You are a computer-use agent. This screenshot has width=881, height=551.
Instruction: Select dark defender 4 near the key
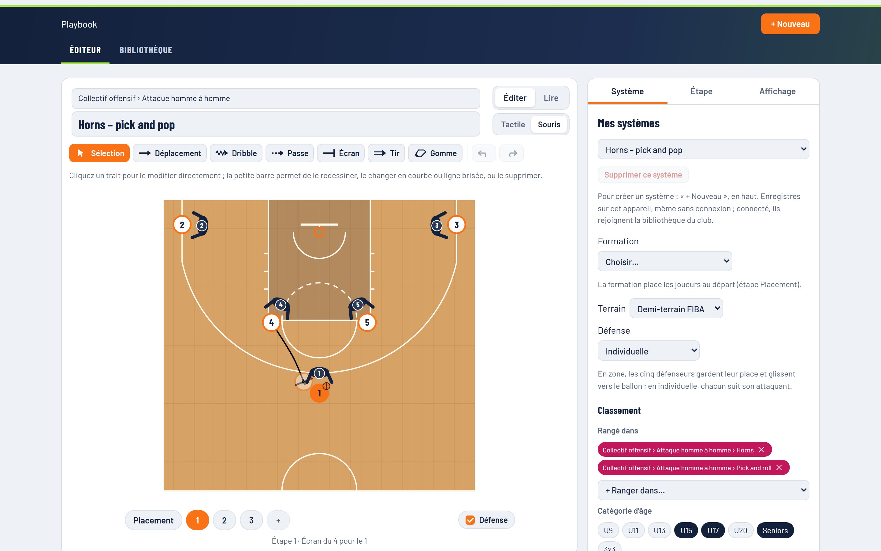280,305
